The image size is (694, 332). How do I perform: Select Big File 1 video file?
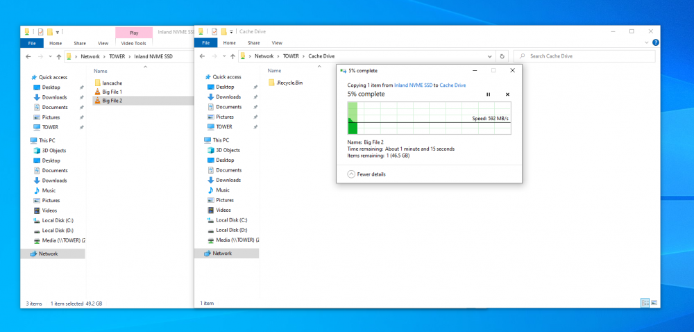coord(108,92)
